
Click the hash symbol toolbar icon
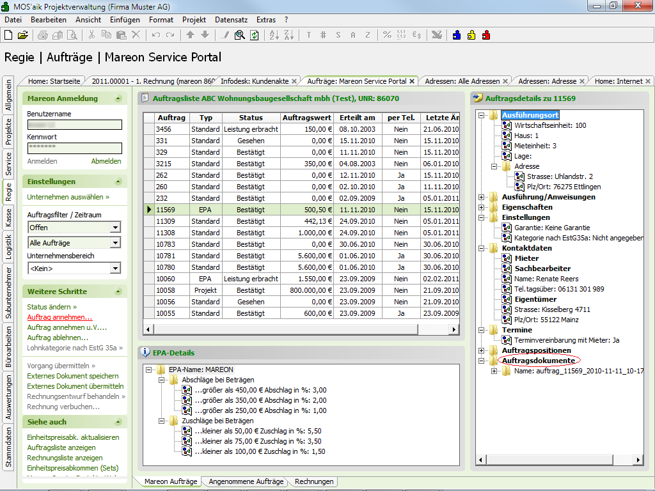click(323, 35)
